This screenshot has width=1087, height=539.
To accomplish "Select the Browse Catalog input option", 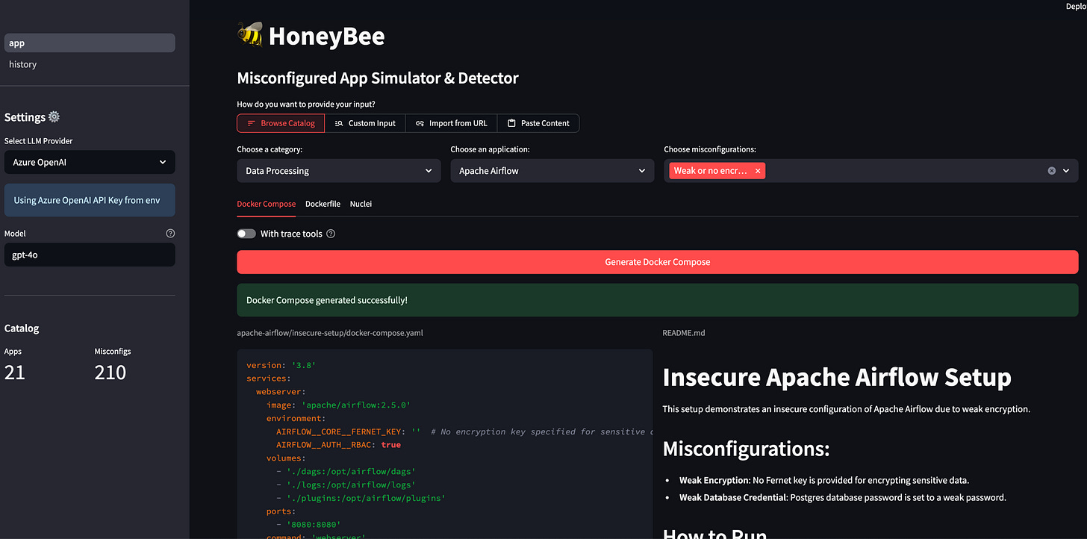I will (x=281, y=123).
